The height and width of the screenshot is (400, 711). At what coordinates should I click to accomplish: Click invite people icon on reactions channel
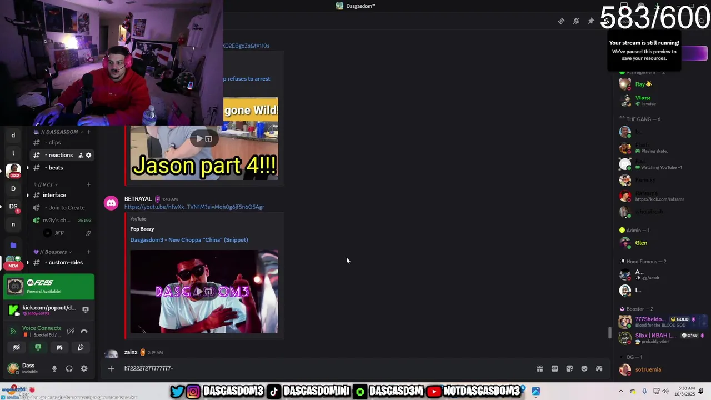coord(81,155)
